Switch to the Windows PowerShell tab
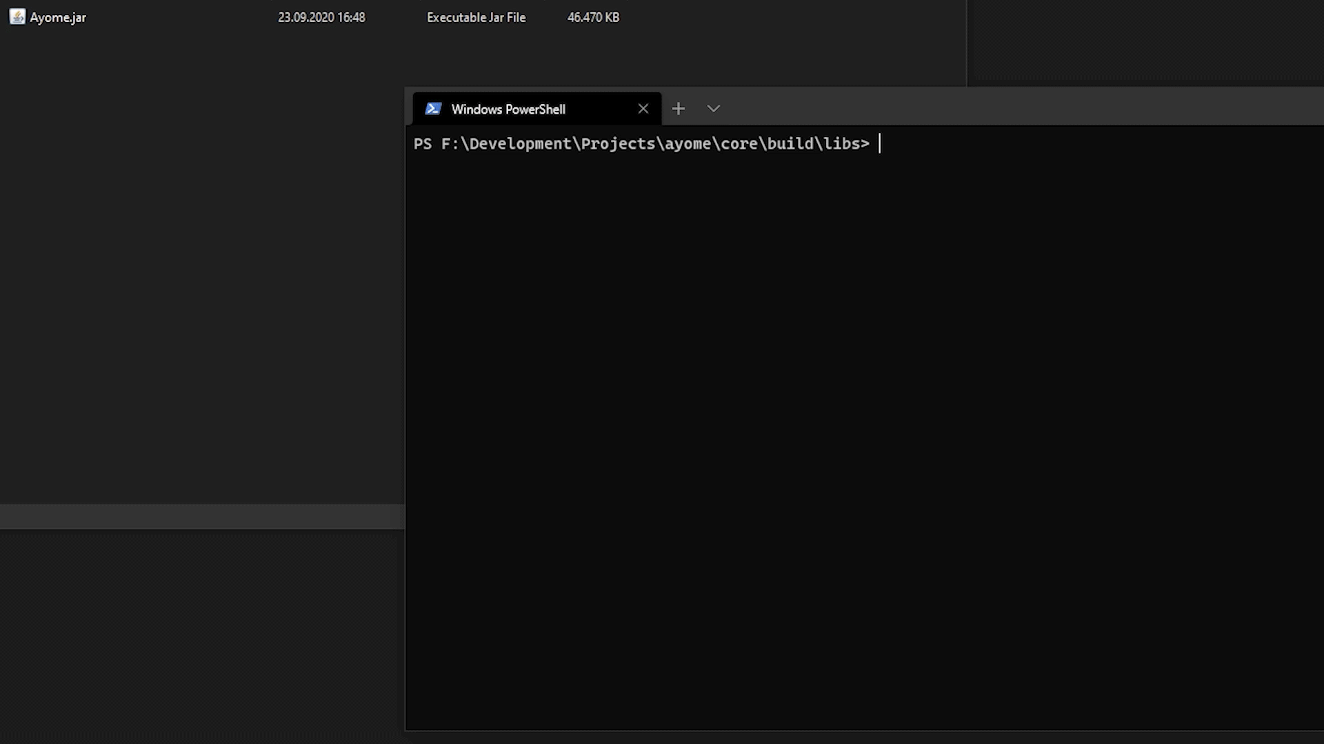Image resolution: width=1324 pixels, height=744 pixels. tap(508, 110)
